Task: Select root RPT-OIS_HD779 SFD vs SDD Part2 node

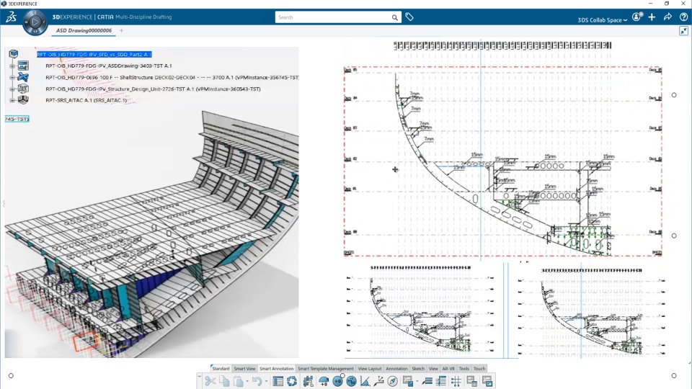Action: pos(94,54)
